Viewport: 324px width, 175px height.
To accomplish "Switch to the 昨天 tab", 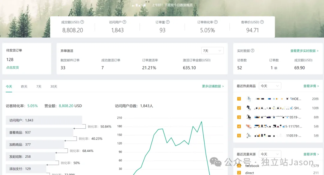I will click(24, 86).
